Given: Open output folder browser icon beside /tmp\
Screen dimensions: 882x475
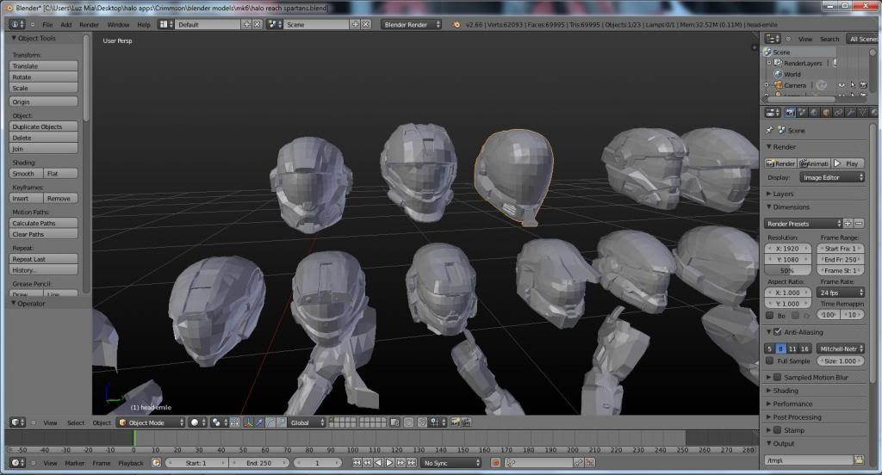Looking at the screenshot, I should (859, 460).
